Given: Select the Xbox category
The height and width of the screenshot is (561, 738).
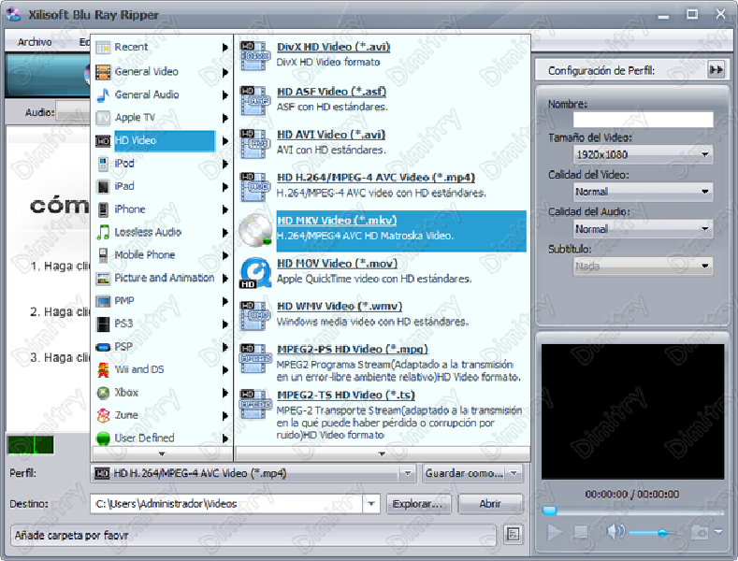Looking at the screenshot, I should [162, 393].
